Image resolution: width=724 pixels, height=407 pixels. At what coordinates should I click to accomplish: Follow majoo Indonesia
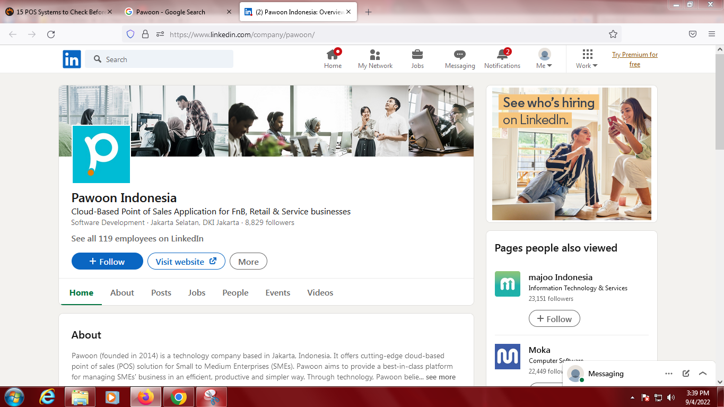554,318
